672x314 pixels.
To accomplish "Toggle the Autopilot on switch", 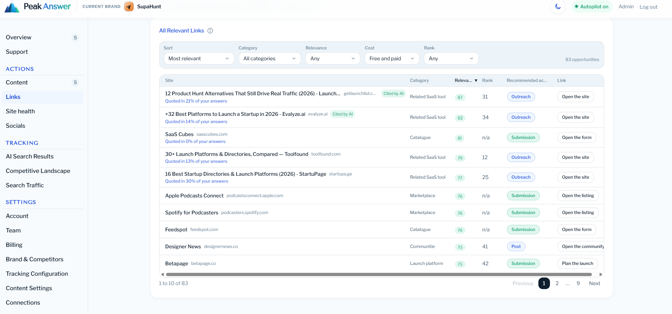I will click(x=592, y=6).
